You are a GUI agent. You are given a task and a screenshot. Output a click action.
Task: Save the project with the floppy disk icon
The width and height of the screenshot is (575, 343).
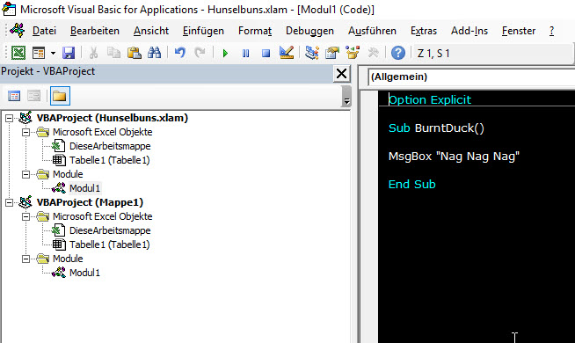[x=69, y=53]
